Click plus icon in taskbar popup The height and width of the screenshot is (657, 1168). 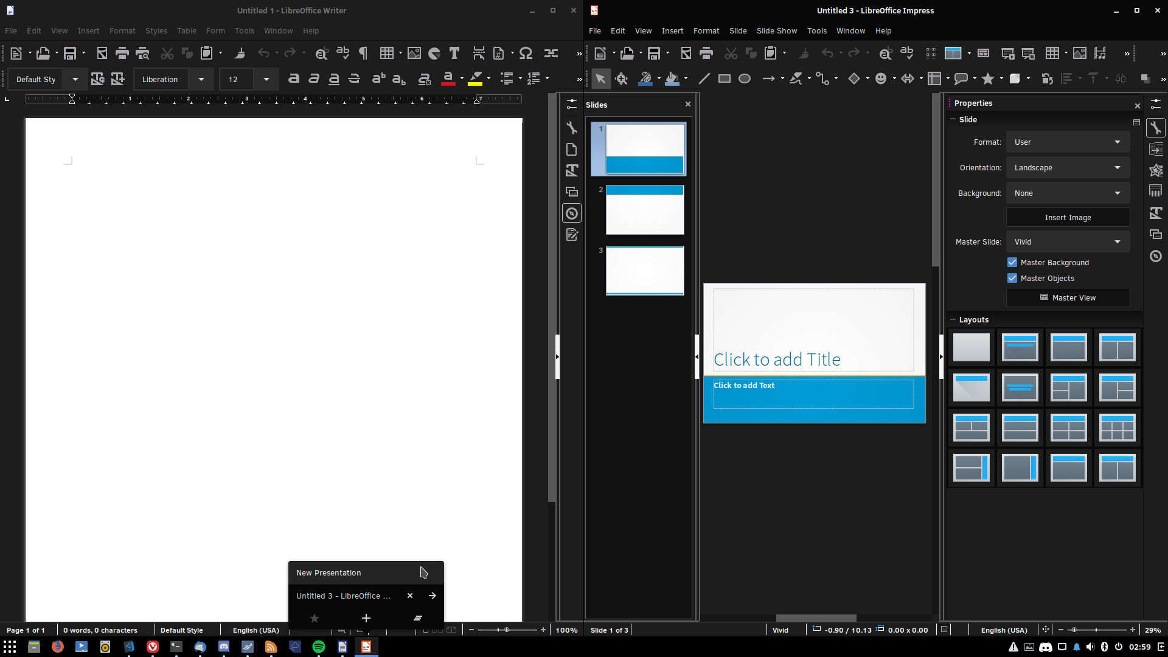click(x=366, y=618)
